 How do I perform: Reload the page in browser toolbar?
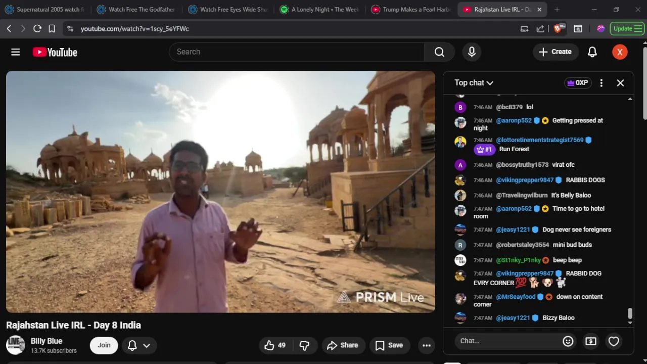[x=37, y=29]
